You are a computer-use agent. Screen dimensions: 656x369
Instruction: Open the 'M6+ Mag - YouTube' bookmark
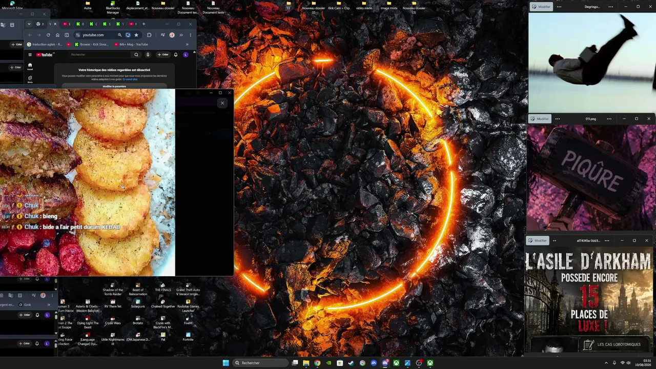131,45
